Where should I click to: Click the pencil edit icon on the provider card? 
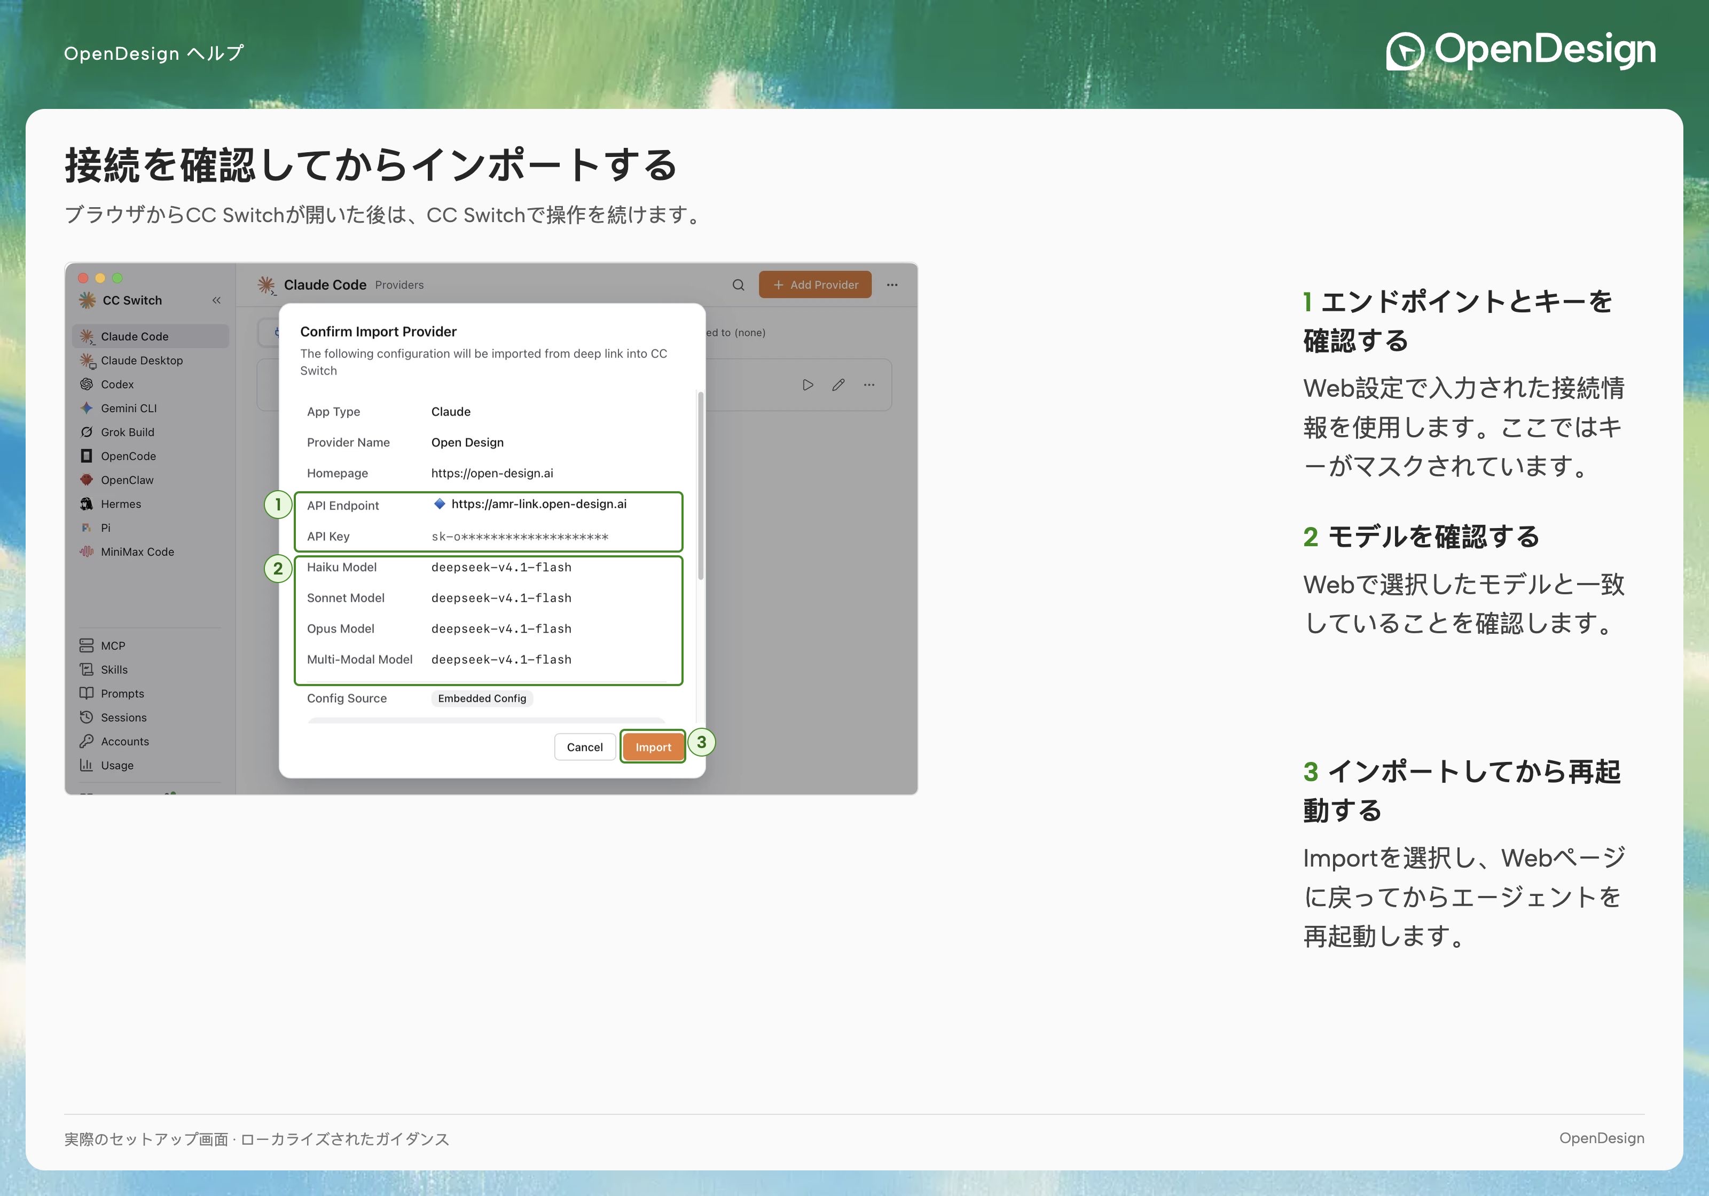tap(838, 385)
